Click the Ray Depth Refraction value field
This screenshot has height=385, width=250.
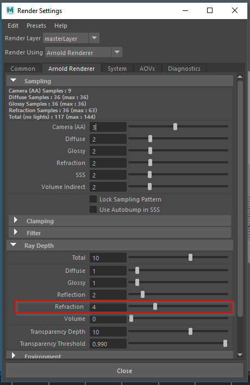[108, 307]
